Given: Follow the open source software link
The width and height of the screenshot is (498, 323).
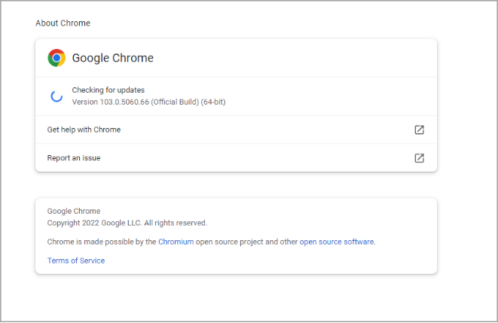Looking at the screenshot, I should pos(337,242).
